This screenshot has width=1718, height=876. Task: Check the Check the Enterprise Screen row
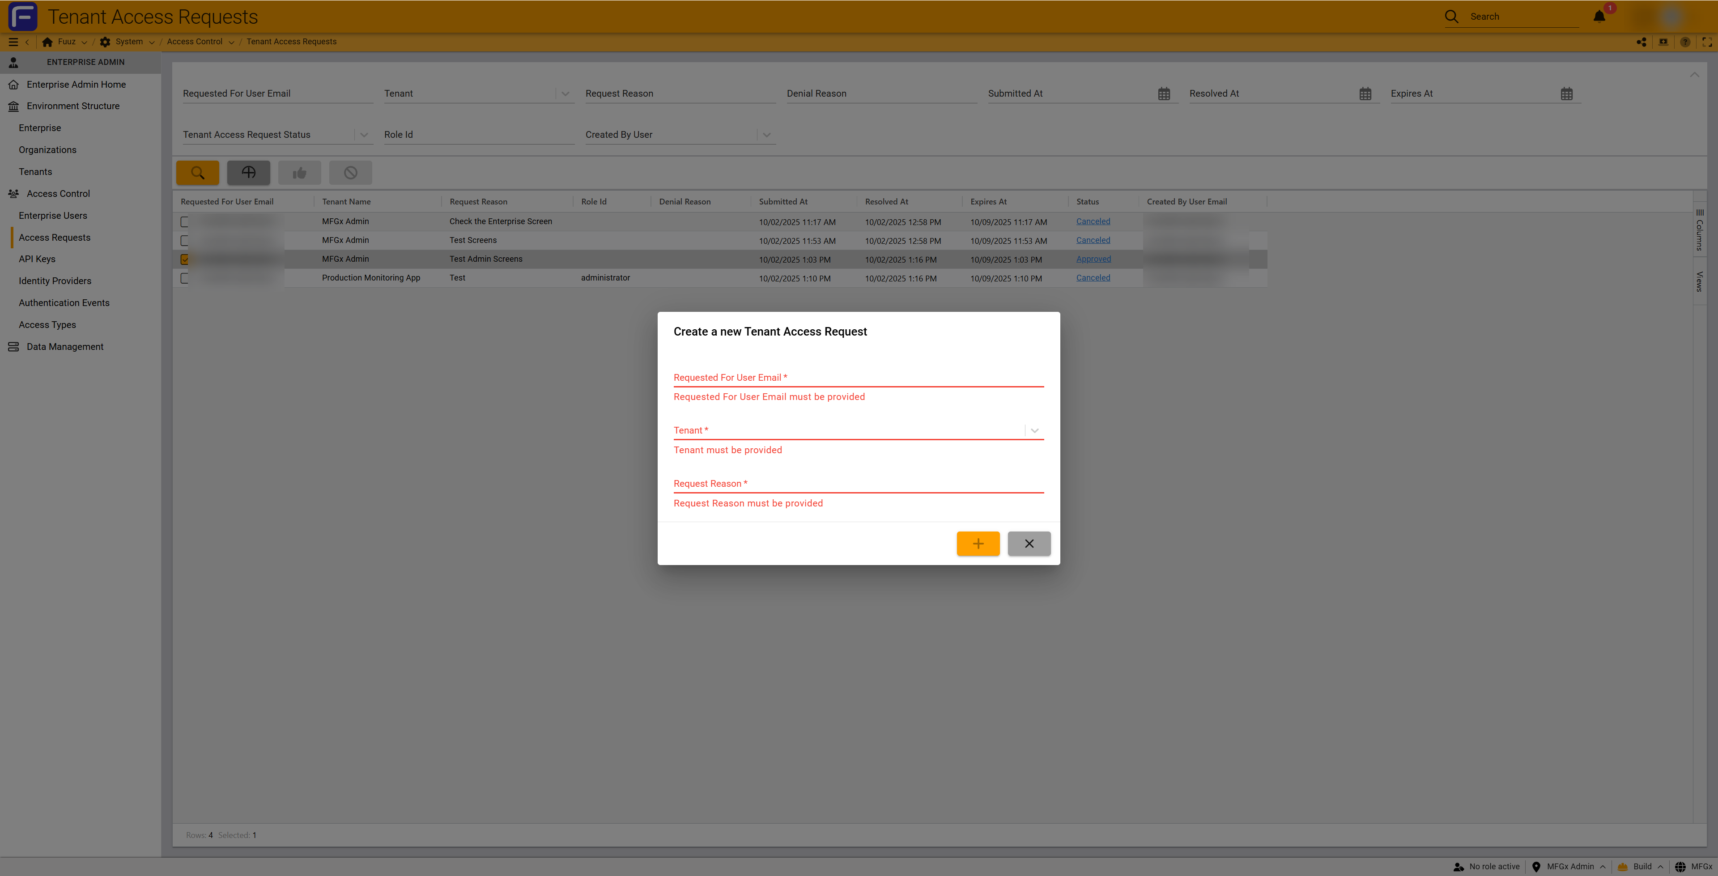click(185, 221)
